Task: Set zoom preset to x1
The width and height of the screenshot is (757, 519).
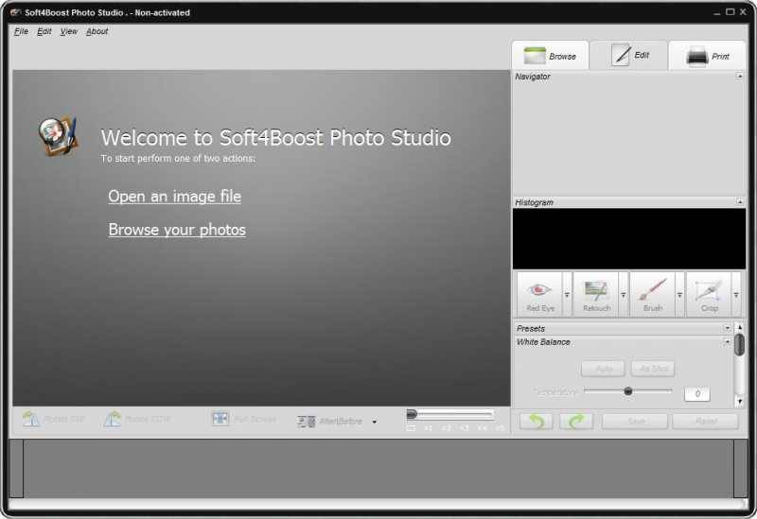Action: click(429, 428)
